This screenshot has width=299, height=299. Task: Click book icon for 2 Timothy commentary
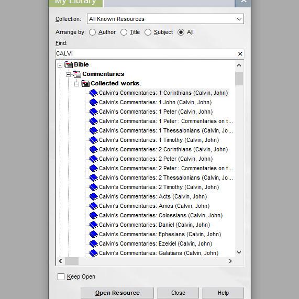tap(94, 187)
